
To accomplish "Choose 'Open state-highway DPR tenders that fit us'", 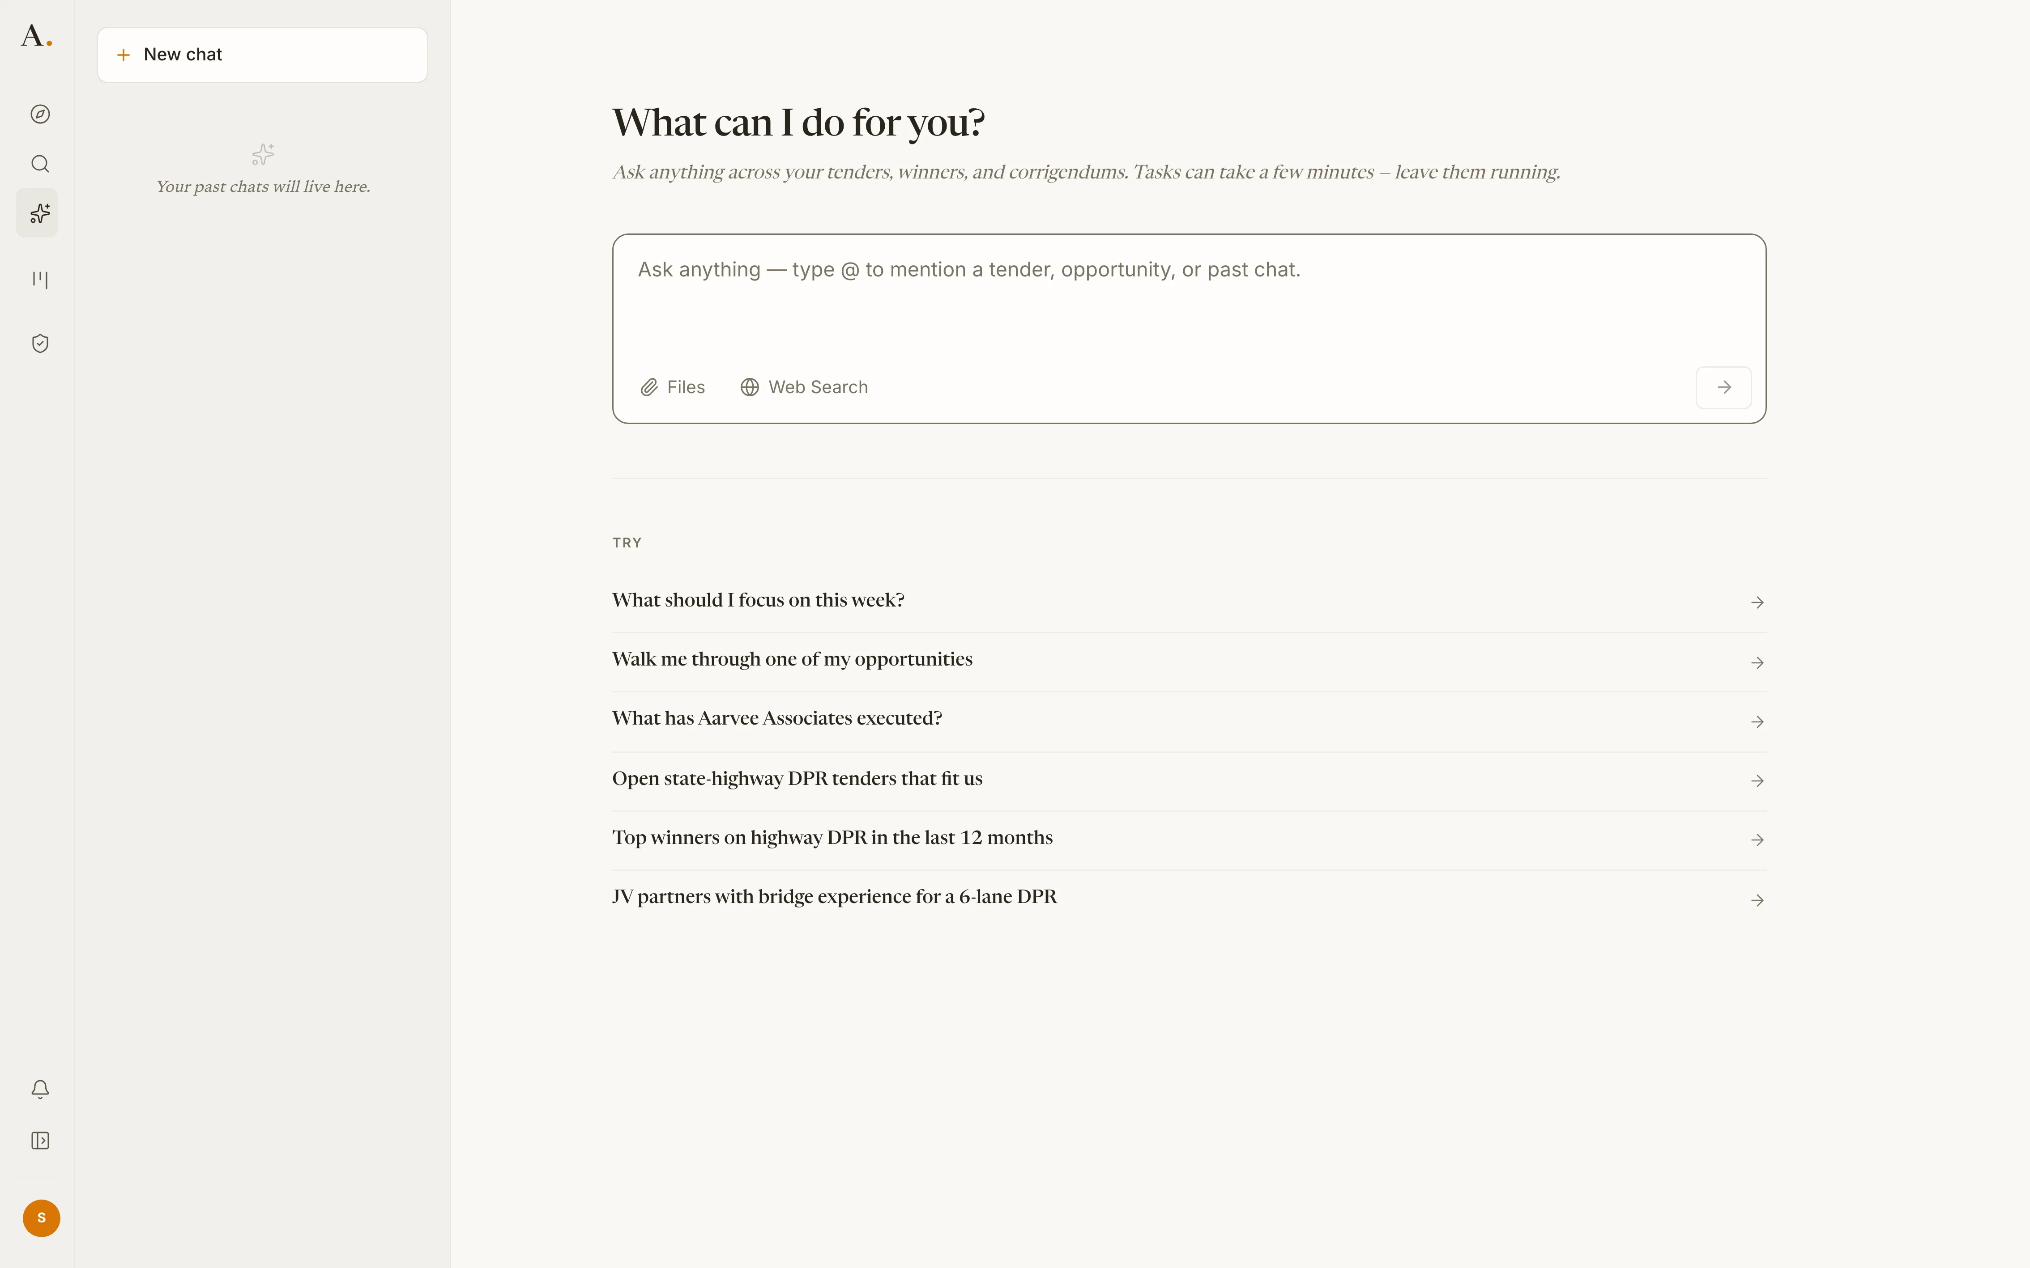I will tap(1189, 780).
